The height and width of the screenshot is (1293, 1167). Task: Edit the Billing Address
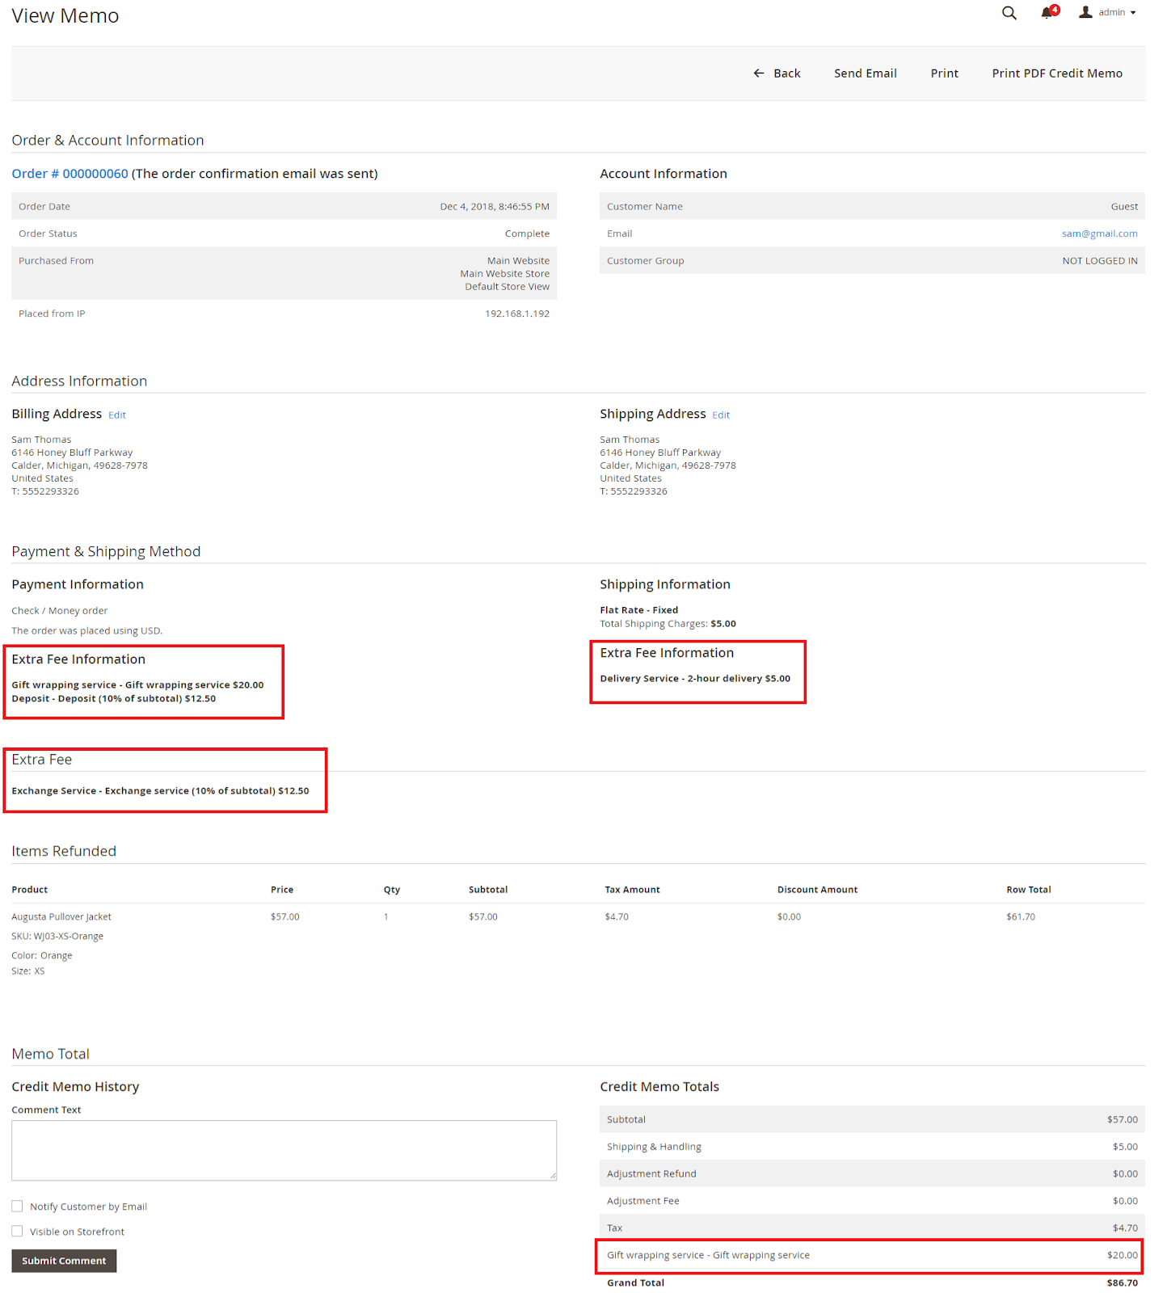click(117, 415)
